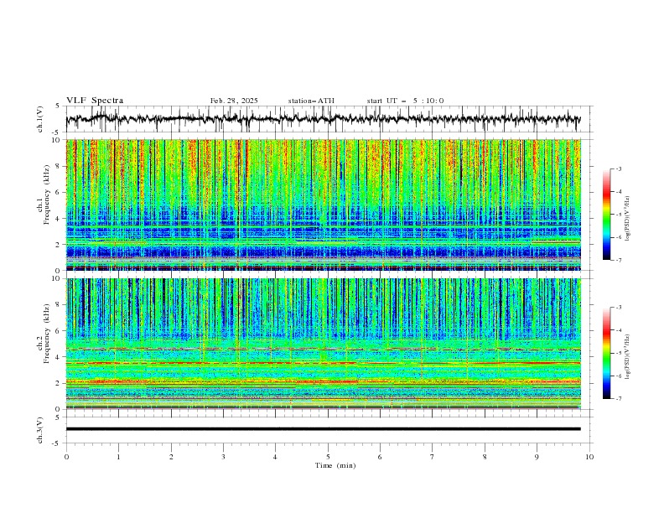Click inside the ch.2 spectrogram panel
The height and width of the screenshot is (513, 664).
point(323,344)
